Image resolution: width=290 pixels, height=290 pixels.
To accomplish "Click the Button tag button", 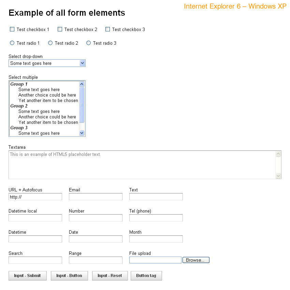I will 146,276.
